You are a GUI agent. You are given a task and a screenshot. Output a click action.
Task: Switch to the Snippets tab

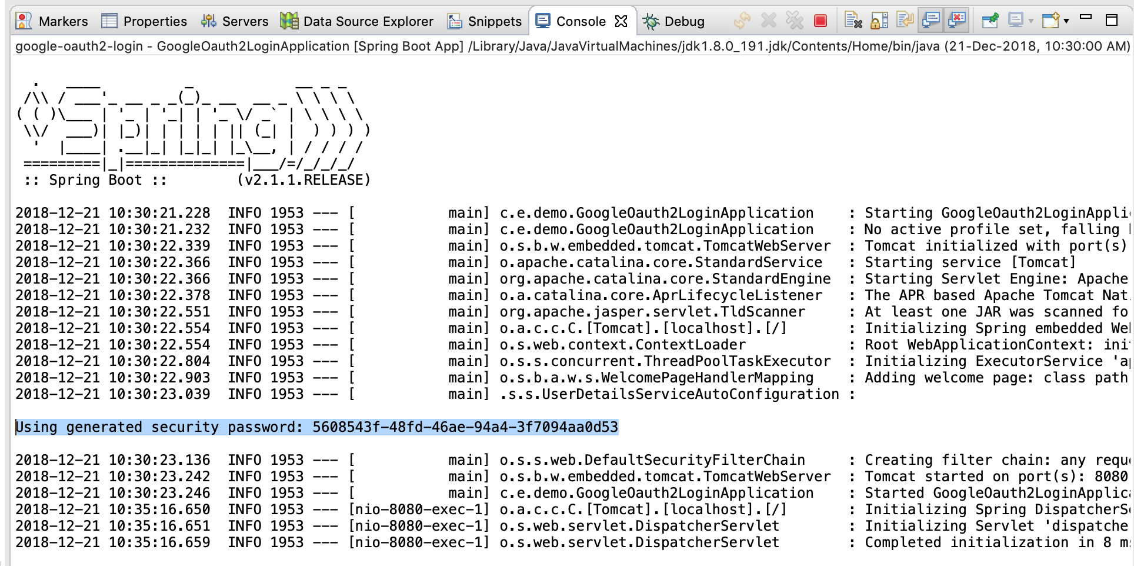tap(484, 21)
